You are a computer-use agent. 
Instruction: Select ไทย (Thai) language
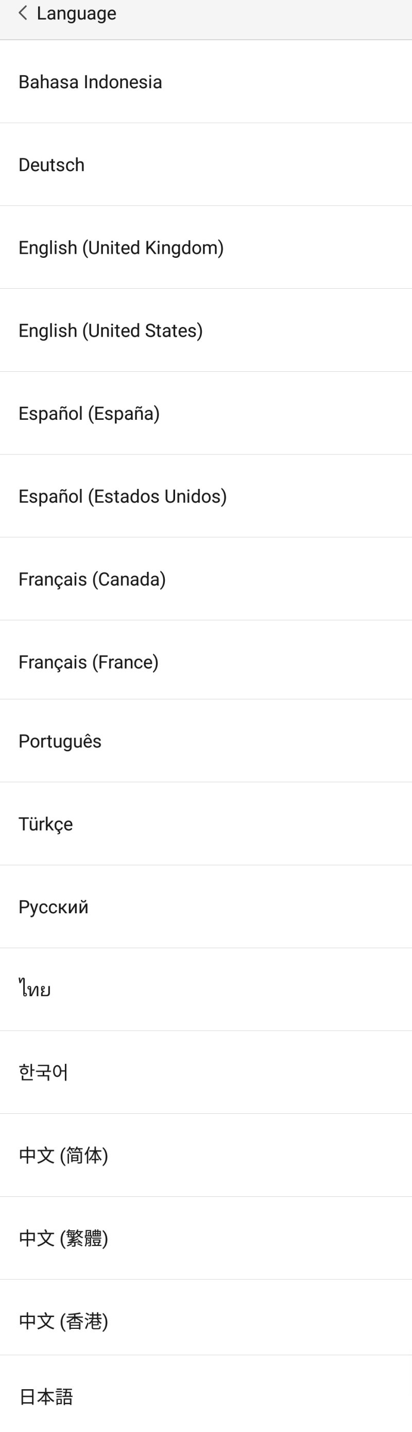tap(35, 990)
